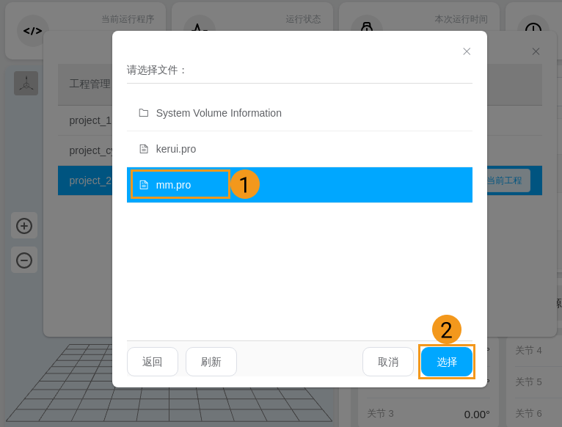Click the run status waveform icon

click(200, 28)
